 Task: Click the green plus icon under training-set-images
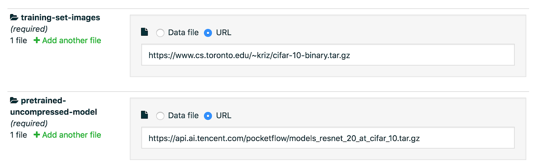click(x=37, y=40)
